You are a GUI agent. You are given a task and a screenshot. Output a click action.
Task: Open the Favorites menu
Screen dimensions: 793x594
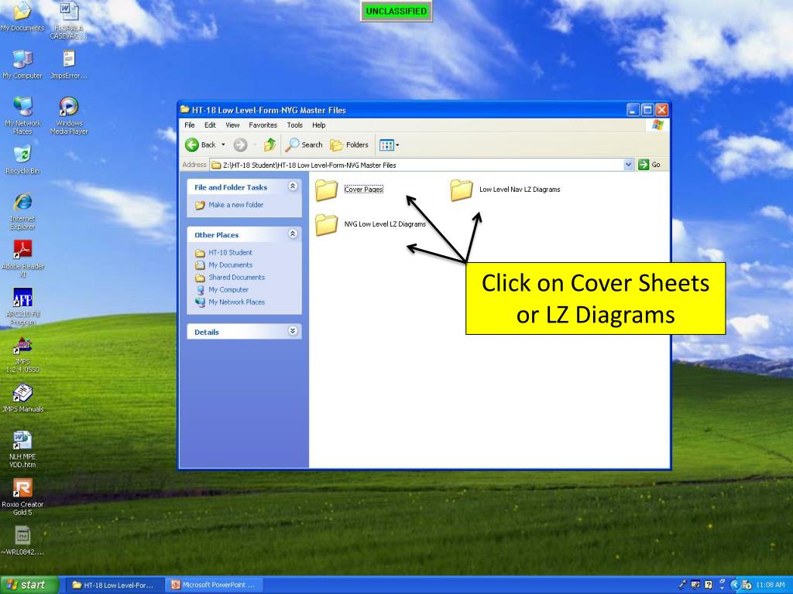tap(263, 125)
